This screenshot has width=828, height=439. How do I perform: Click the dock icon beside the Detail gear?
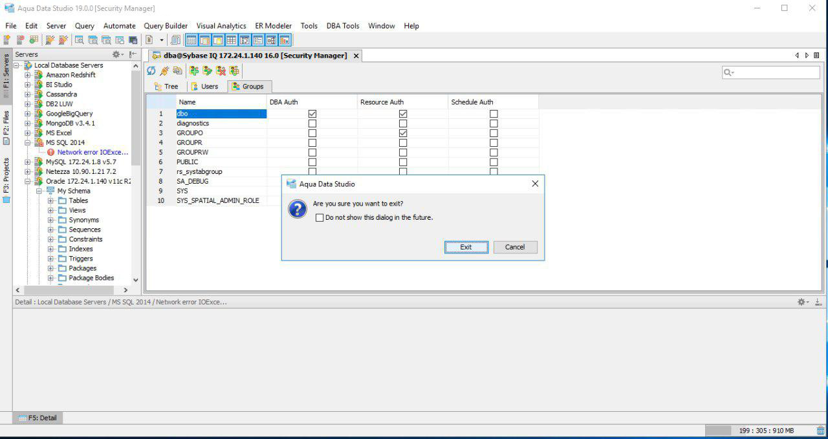[x=819, y=302]
